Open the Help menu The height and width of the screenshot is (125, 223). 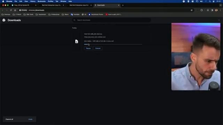click(x=70, y=1)
